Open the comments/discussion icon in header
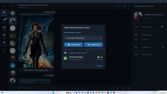The width and height of the screenshot is (167, 94). 120,6
